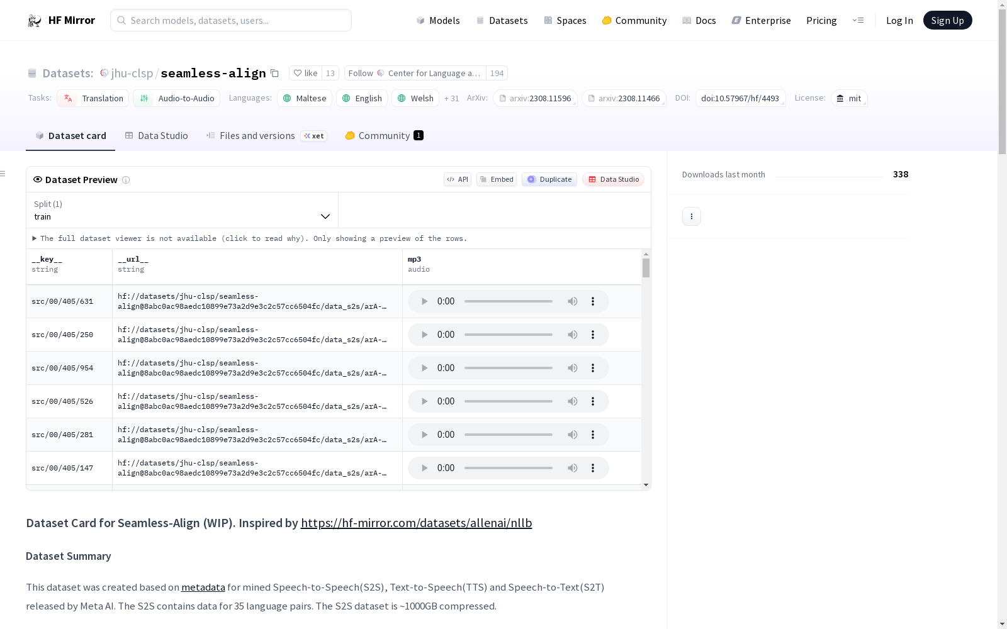
Task: Play audio for row src/00/405/281
Action: pos(424,435)
